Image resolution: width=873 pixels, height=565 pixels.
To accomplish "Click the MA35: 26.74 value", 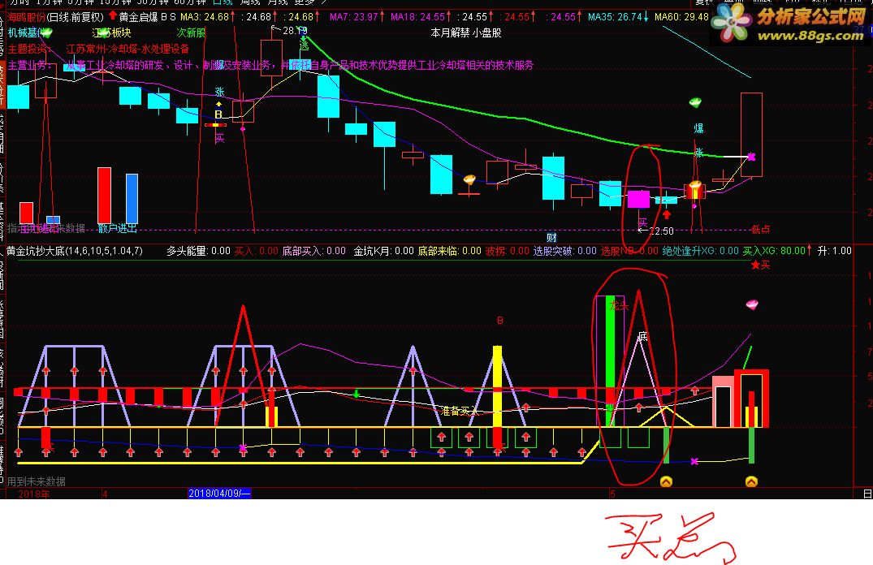I will (615, 17).
